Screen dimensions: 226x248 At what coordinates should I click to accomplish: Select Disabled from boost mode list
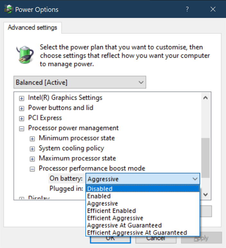(x=100, y=189)
